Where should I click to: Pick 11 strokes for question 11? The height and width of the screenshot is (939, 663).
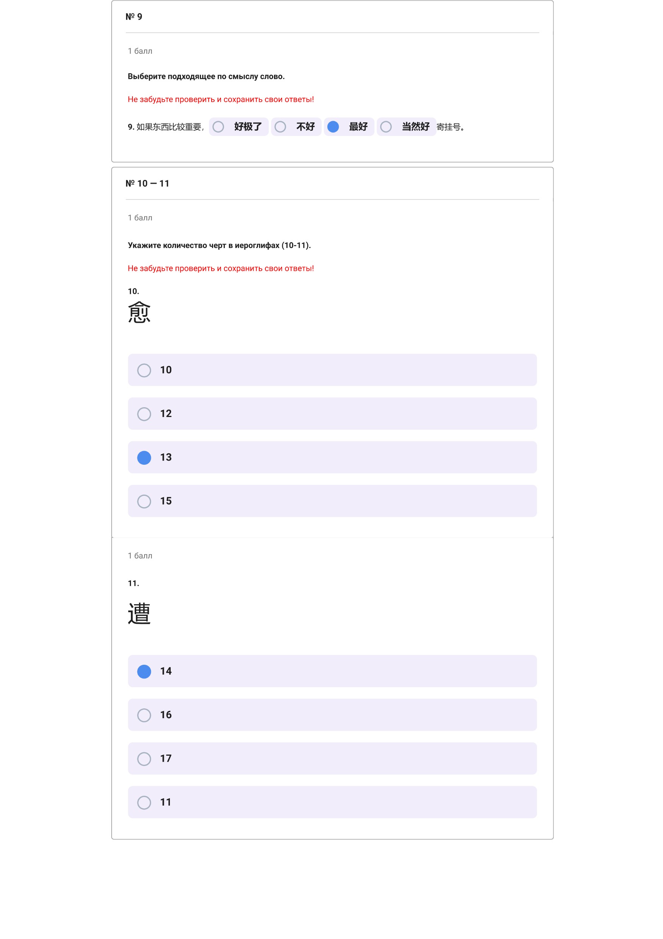[x=332, y=802]
